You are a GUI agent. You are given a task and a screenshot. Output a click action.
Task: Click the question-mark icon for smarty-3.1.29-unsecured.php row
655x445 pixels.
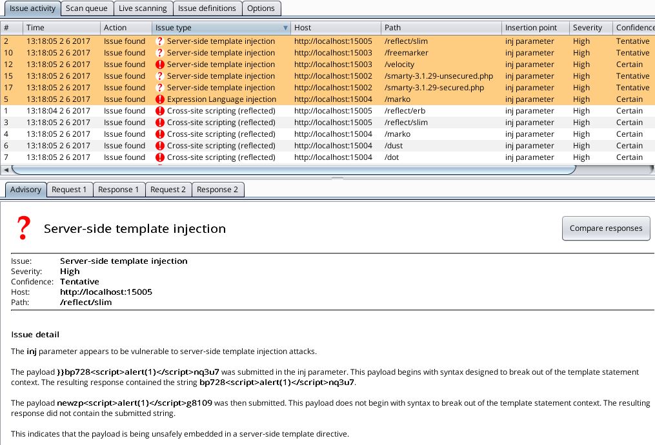(160, 76)
